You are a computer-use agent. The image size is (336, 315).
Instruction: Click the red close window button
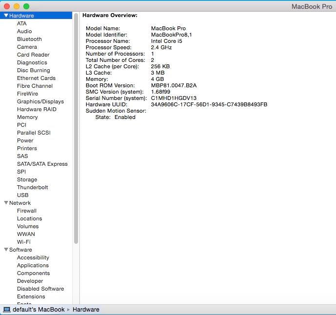7,6
